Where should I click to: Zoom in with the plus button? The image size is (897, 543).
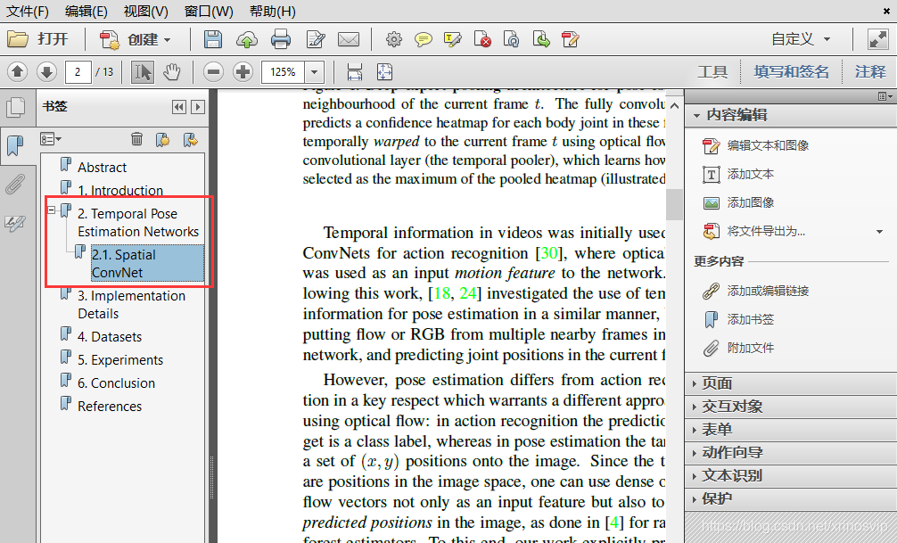243,72
